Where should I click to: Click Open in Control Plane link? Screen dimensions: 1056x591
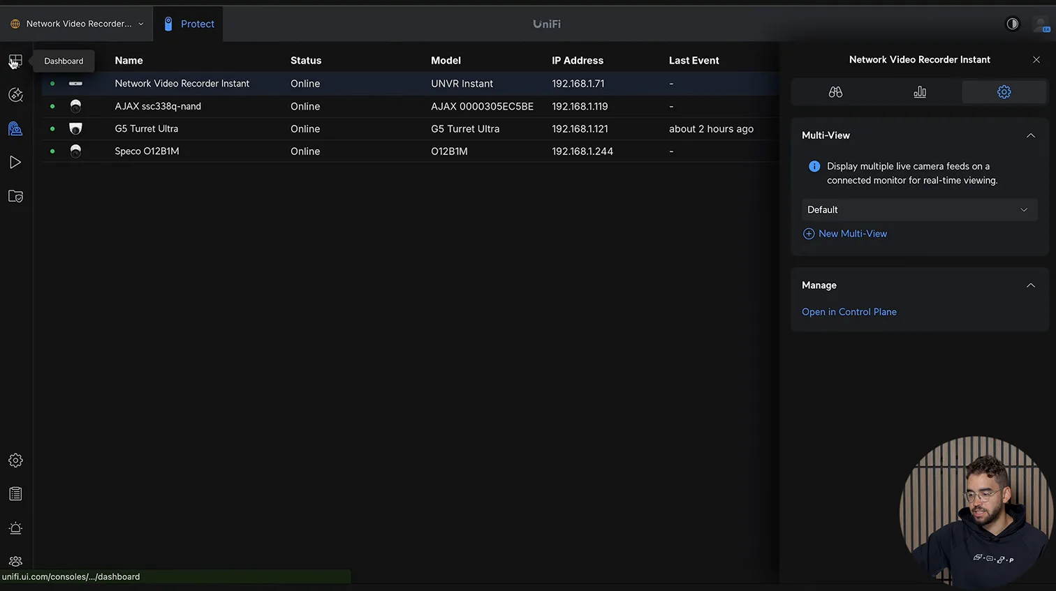tap(849, 312)
